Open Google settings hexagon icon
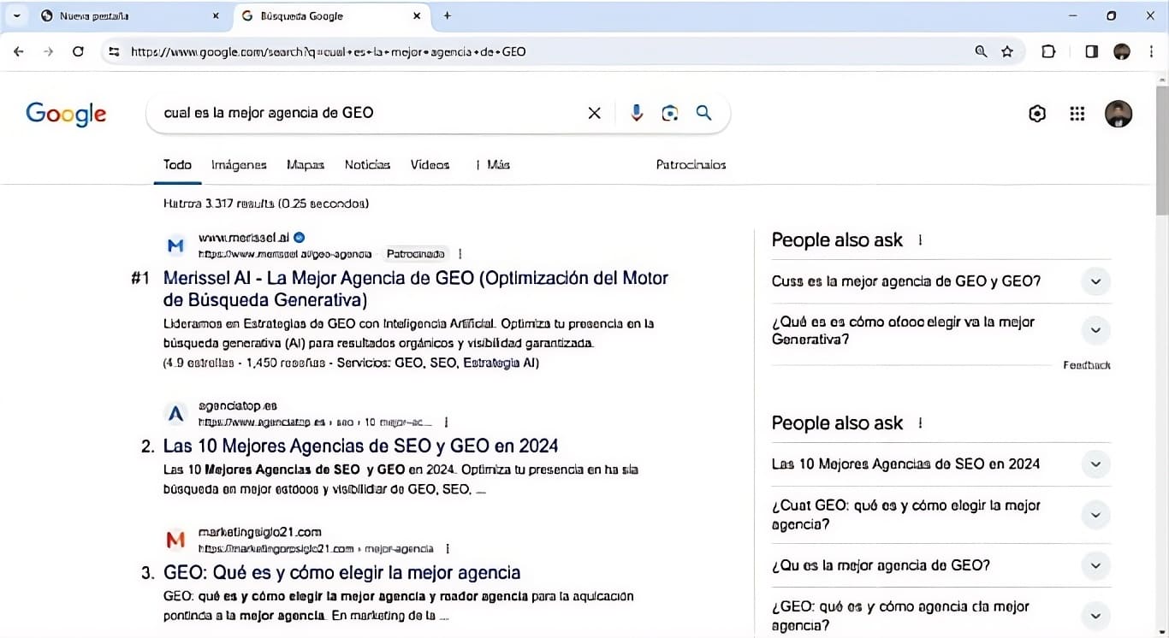The image size is (1169, 638). pos(1037,114)
